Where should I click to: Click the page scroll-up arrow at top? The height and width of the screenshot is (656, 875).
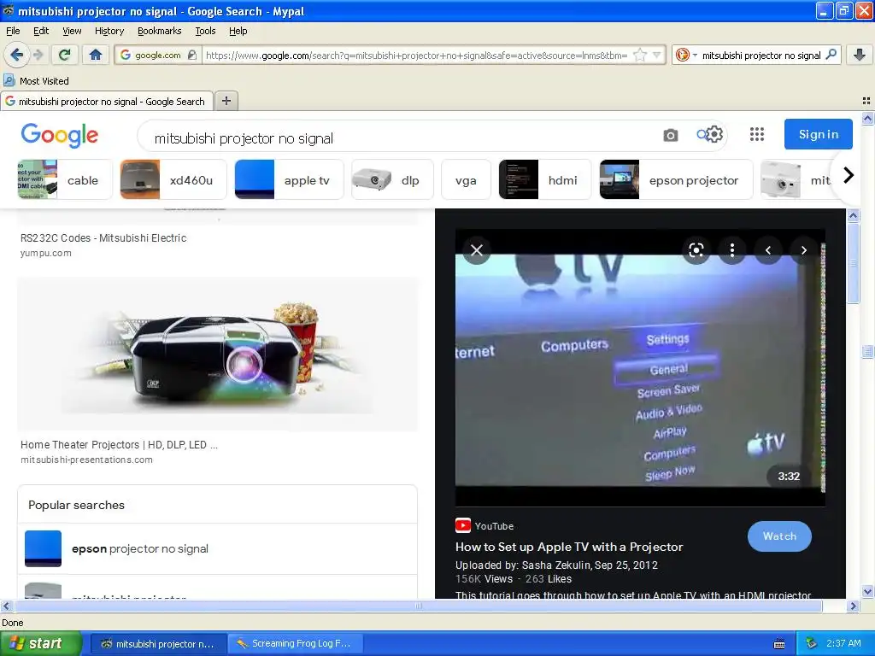(867, 118)
